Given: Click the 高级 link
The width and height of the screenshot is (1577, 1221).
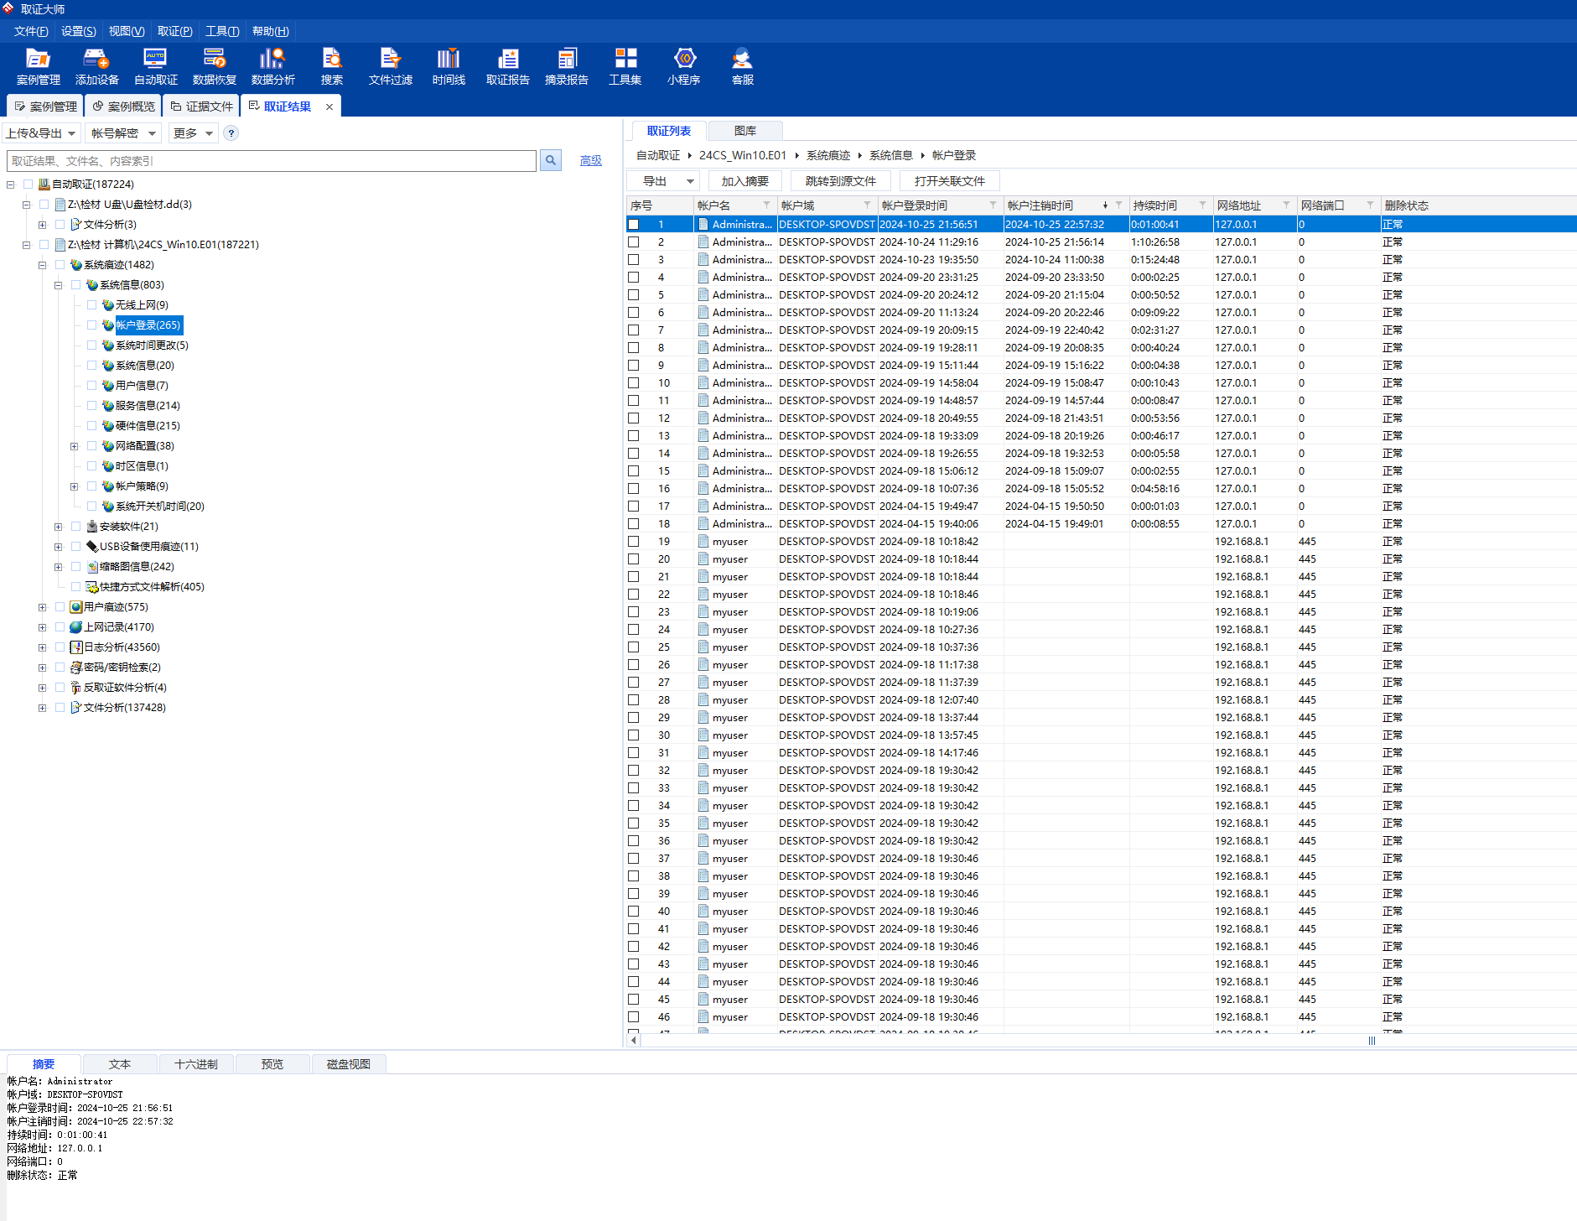Looking at the screenshot, I should (x=591, y=161).
